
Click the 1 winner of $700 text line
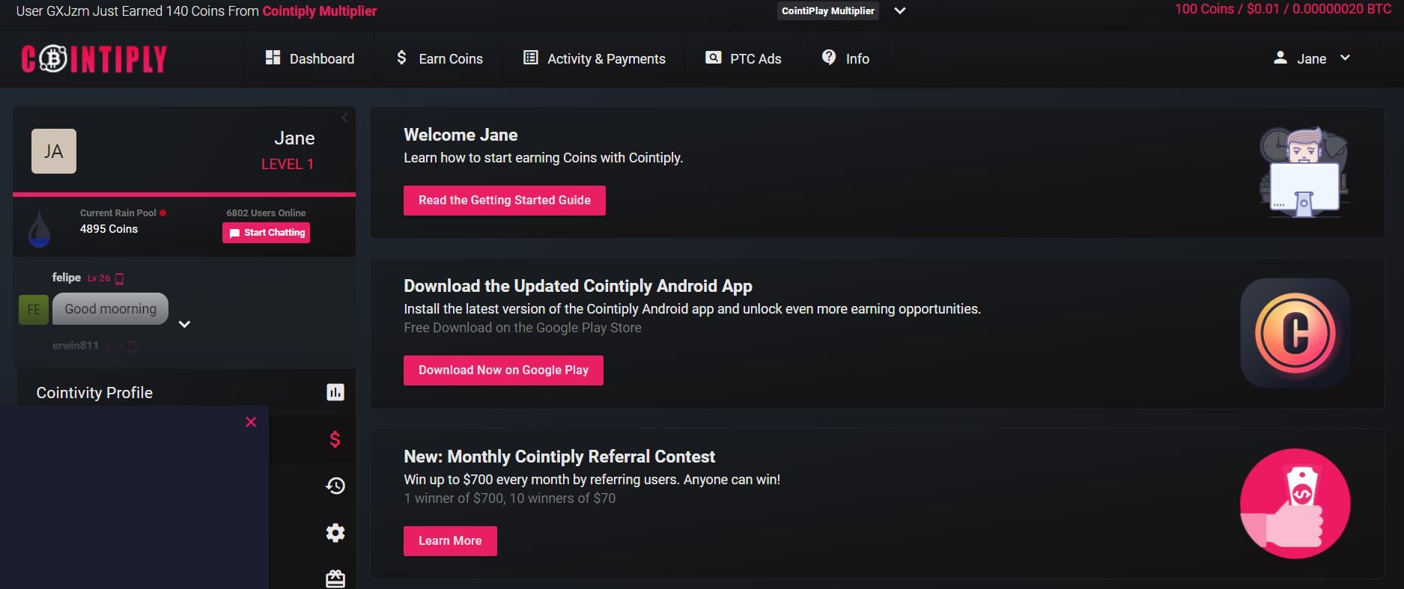pyautogui.click(x=510, y=498)
